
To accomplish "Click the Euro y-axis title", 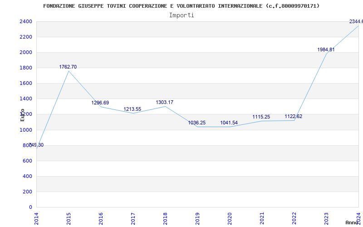I will tap(22, 115).
